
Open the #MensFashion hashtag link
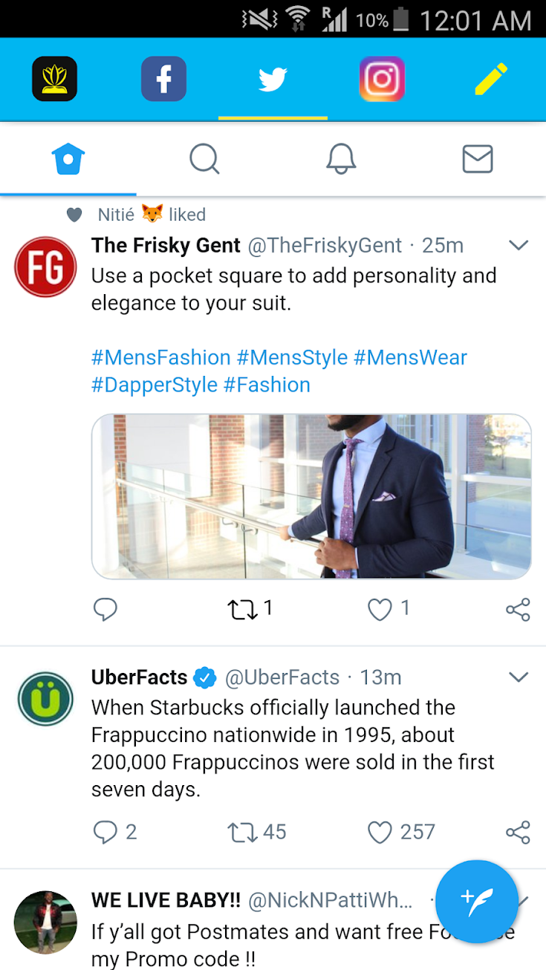coord(161,357)
